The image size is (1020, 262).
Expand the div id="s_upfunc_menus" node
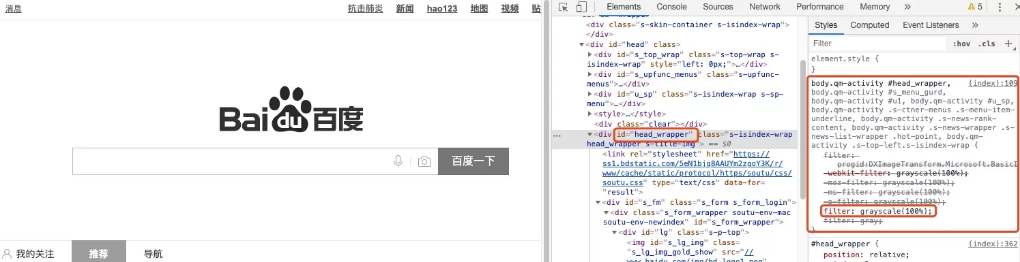pyautogui.click(x=590, y=74)
